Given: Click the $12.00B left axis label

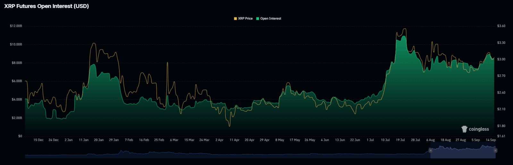Looking at the screenshot, I should coord(16,26).
